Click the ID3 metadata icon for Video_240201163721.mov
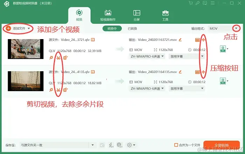 point(197,40)
